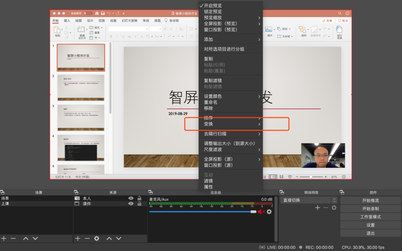Select 属性 in the context menu
The image size is (402, 251).
click(208, 187)
